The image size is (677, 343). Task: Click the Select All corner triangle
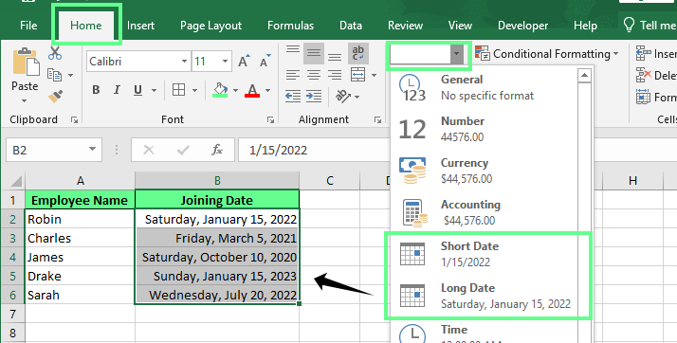pyautogui.click(x=16, y=181)
